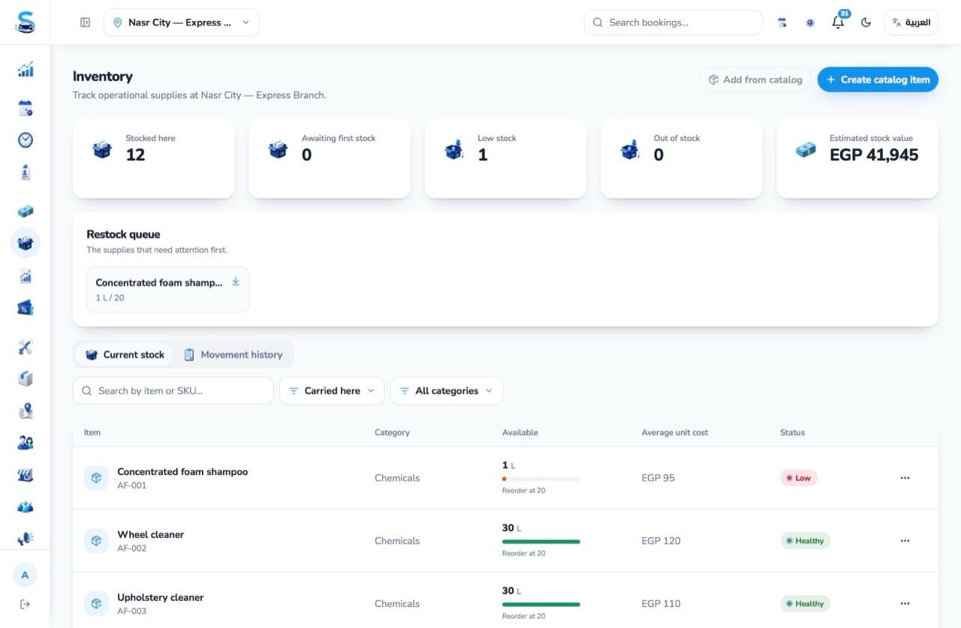This screenshot has height=628, width=961.
Task: Open the cash stack icon in the sidebar
Action: point(26,212)
